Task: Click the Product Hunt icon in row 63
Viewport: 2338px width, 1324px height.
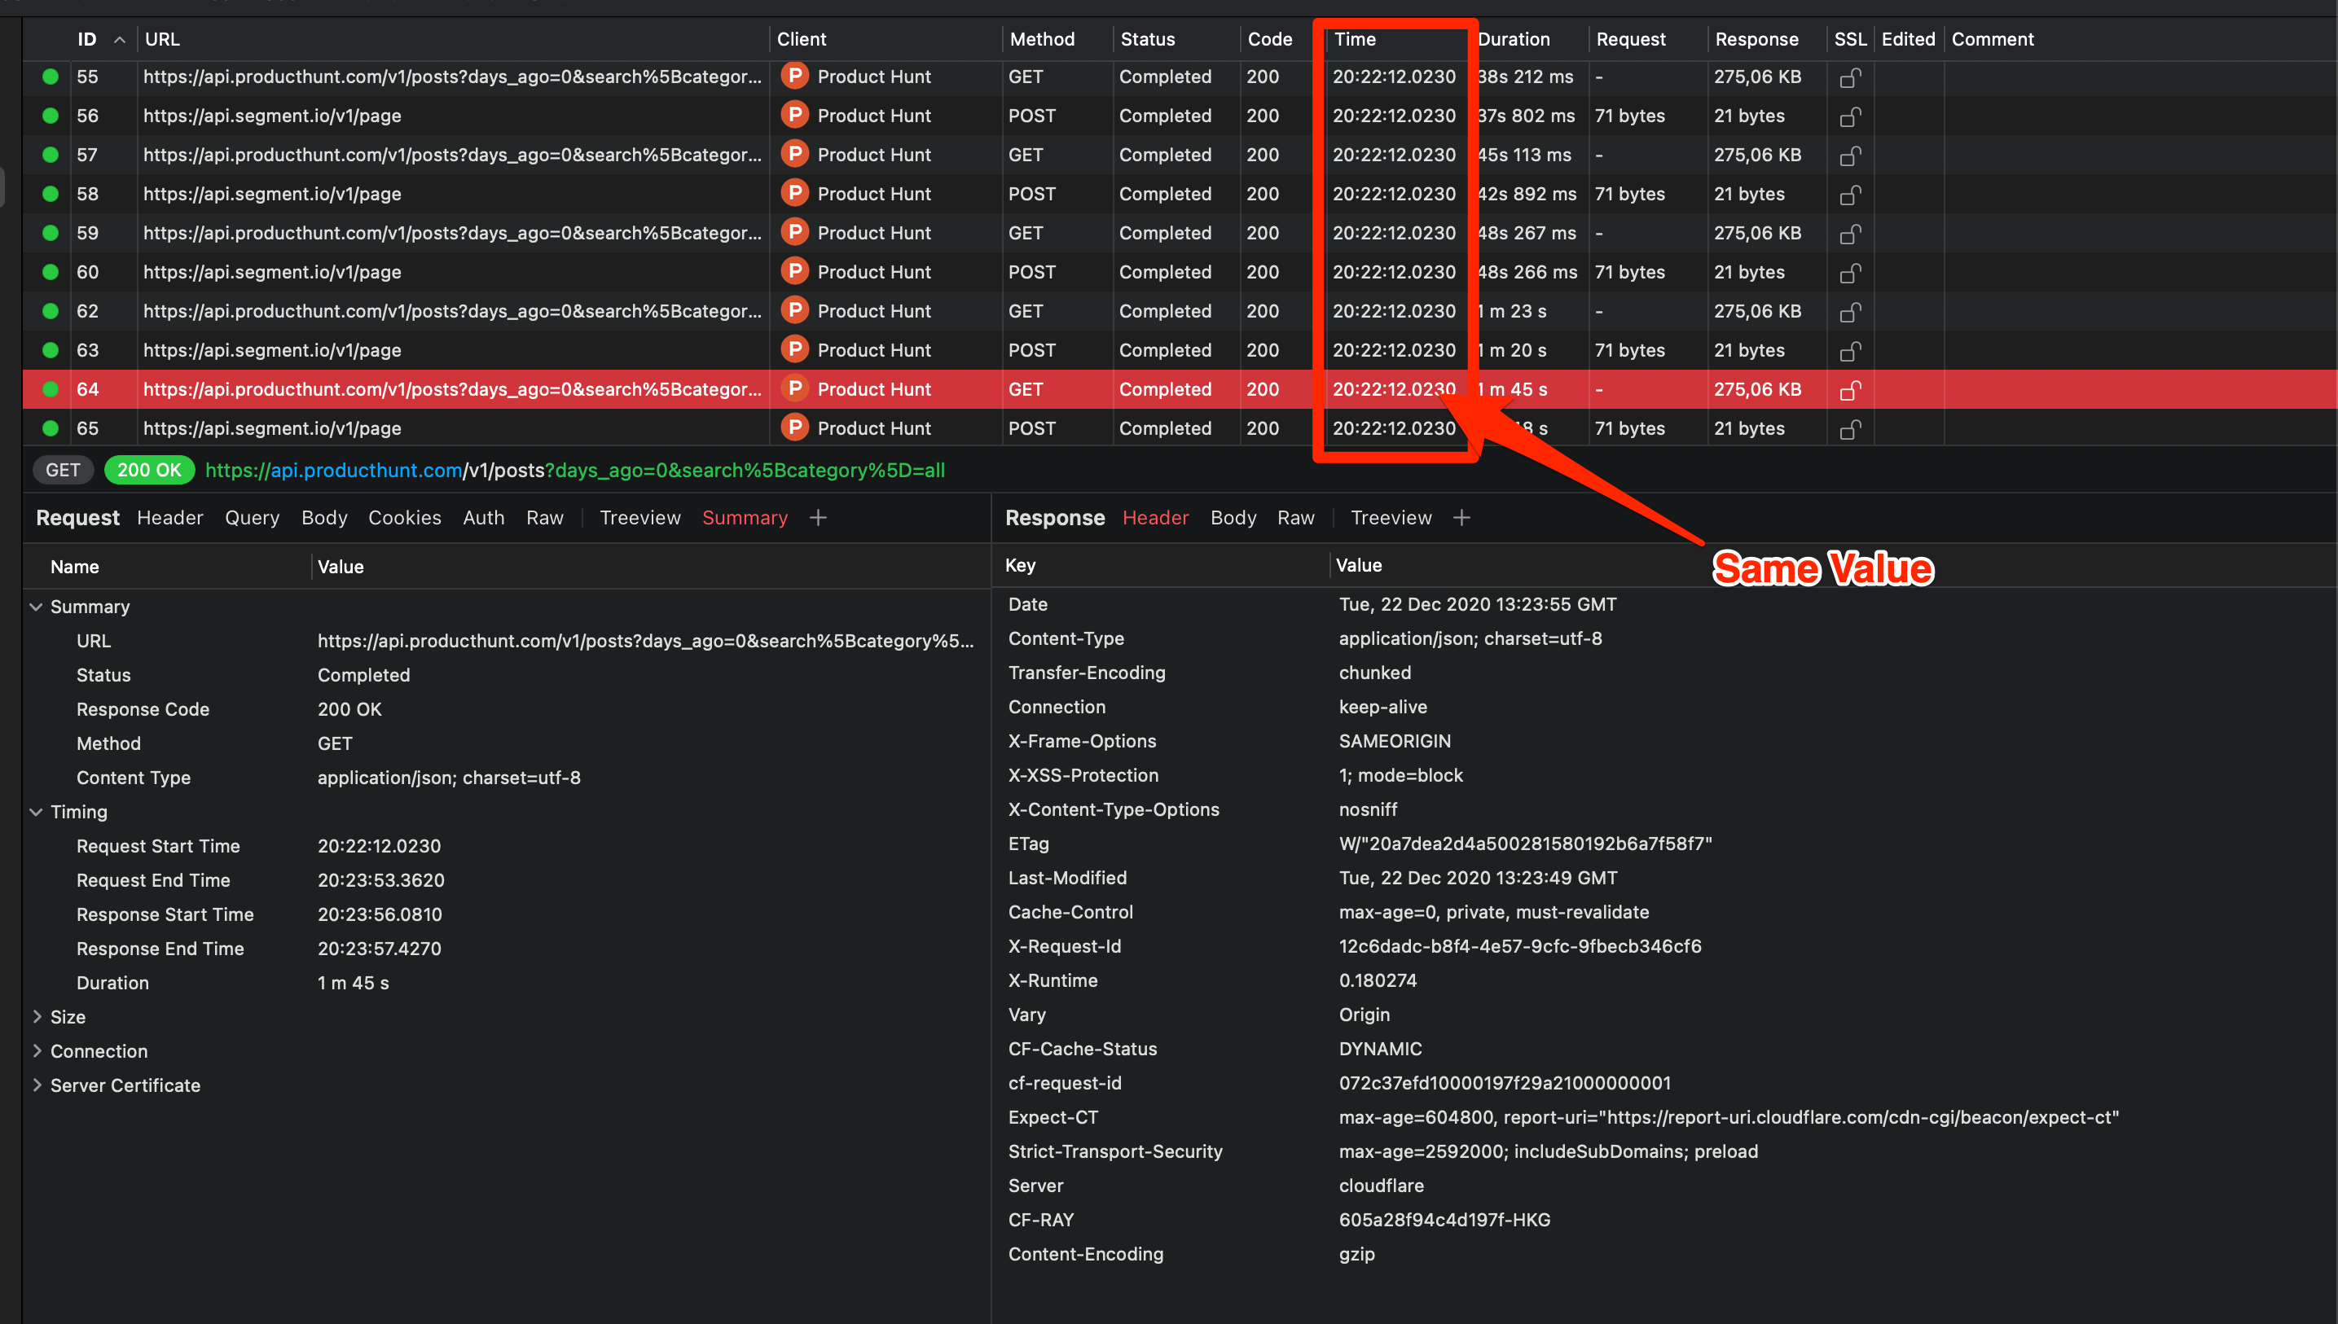Action: (x=794, y=350)
